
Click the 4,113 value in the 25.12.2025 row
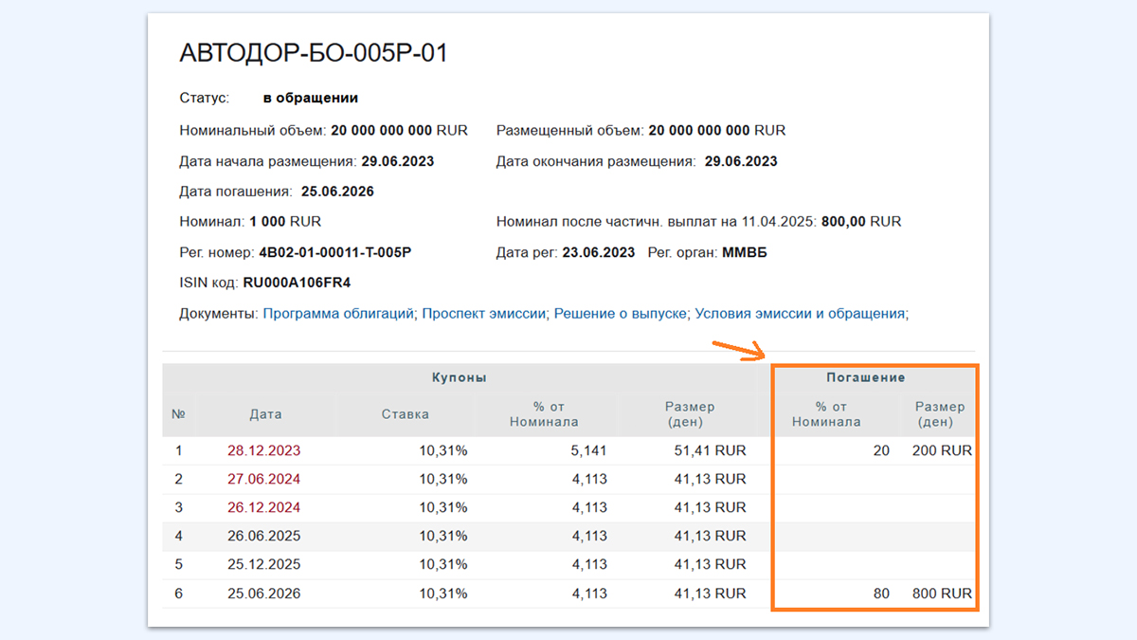pos(589,565)
